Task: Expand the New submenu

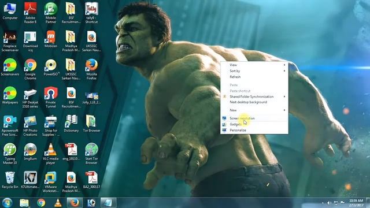Action: (x=254, y=110)
